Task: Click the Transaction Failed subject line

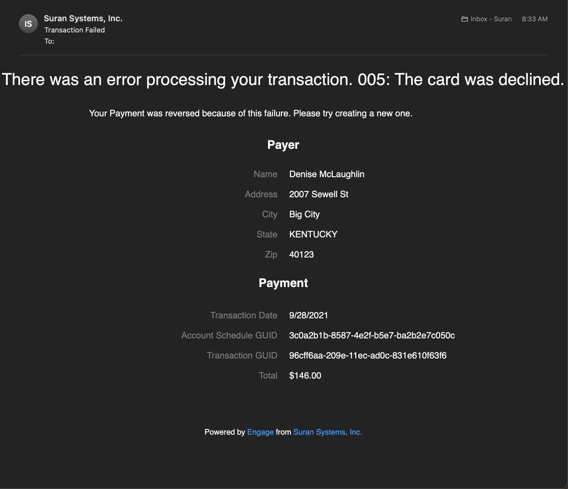Action: (74, 30)
